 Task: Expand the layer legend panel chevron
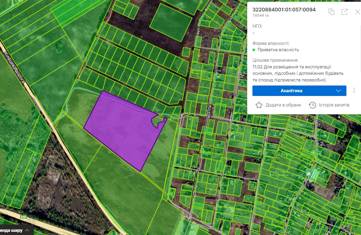pyautogui.click(x=27, y=230)
